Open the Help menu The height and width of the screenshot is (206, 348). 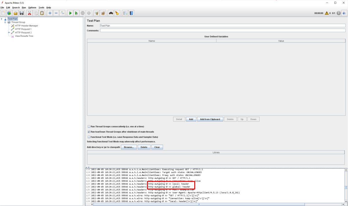pos(49,8)
